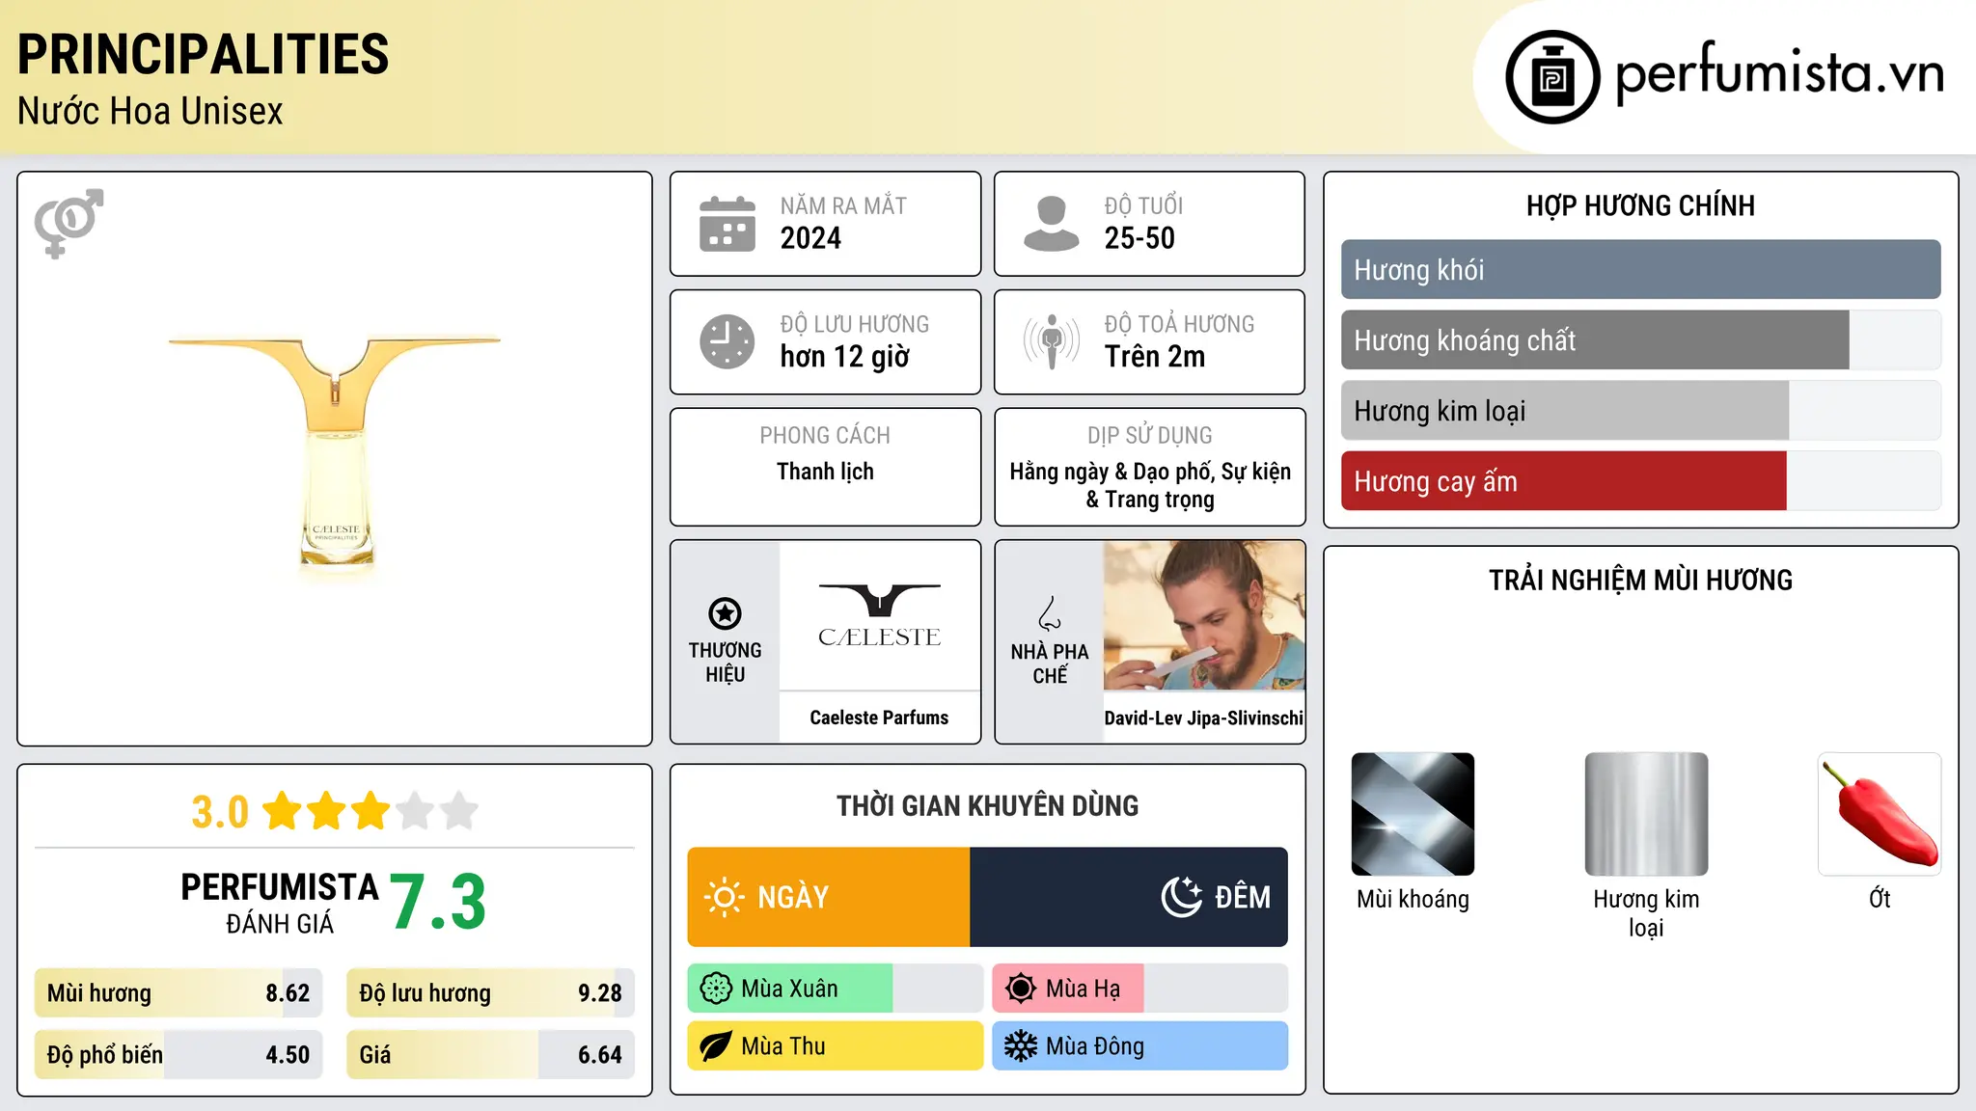Select the Ớt chili pepper note image
The image size is (1976, 1111).
[x=1880, y=814]
